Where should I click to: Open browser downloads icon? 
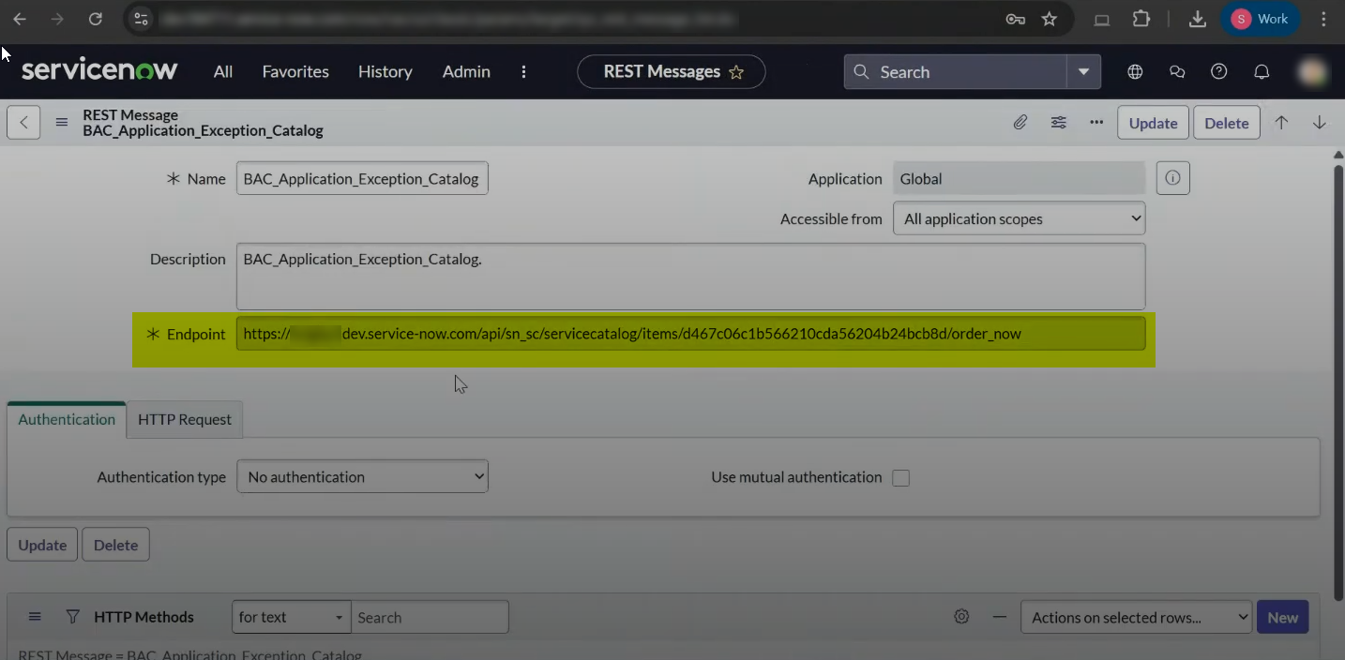tap(1197, 19)
